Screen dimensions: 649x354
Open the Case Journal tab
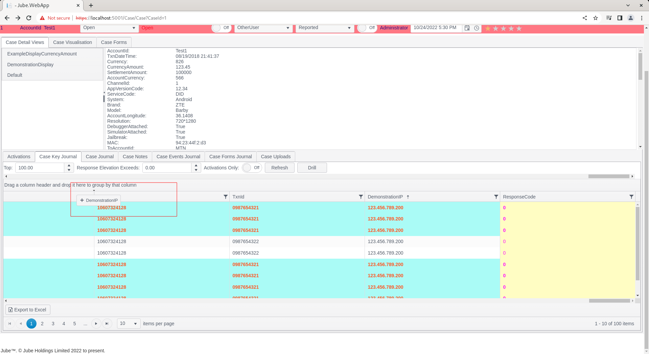[x=100, y=157]
